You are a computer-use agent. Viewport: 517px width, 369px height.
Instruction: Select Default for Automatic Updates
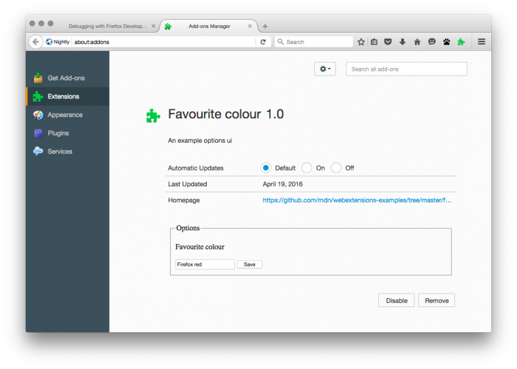coord(266,168)
